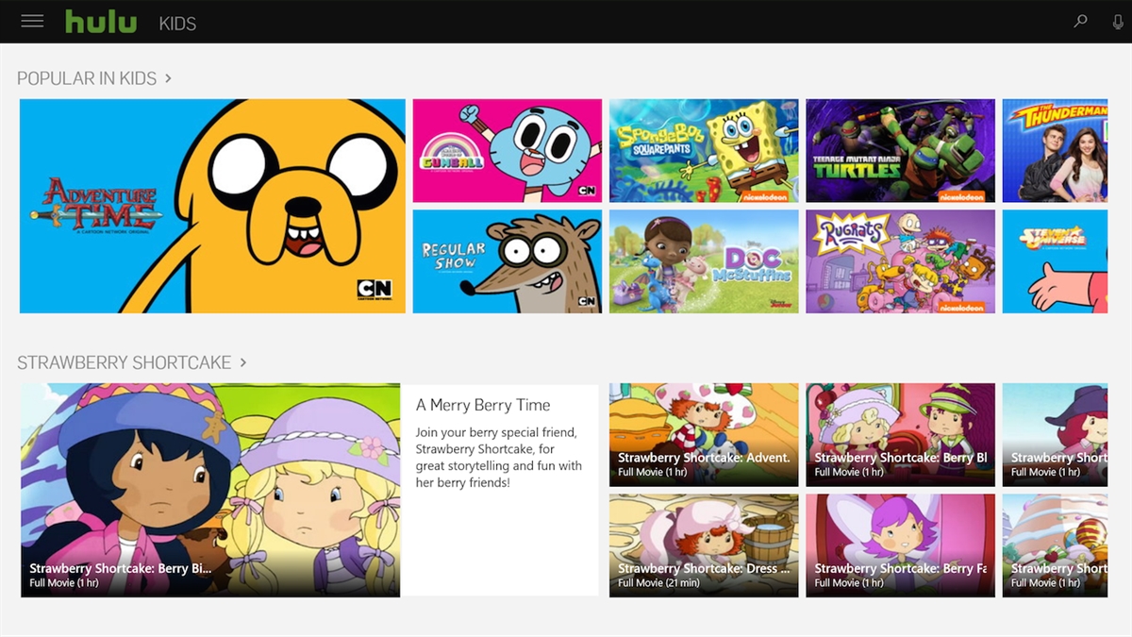Viewport: 1132px width, 637px height.
Task: Open the KIDS section label
Action: point(177,24)
